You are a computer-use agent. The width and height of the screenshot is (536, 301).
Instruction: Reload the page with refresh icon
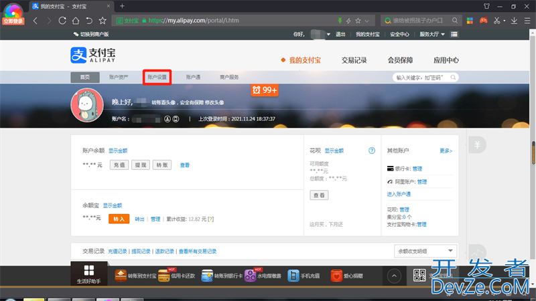pos(62,21)
